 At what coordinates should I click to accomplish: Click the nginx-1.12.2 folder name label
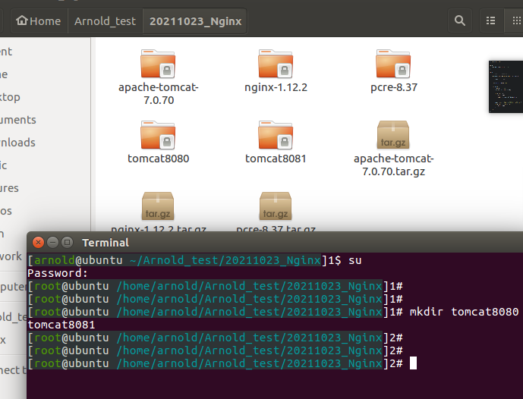pyautogui.click(x=276, y=87)
